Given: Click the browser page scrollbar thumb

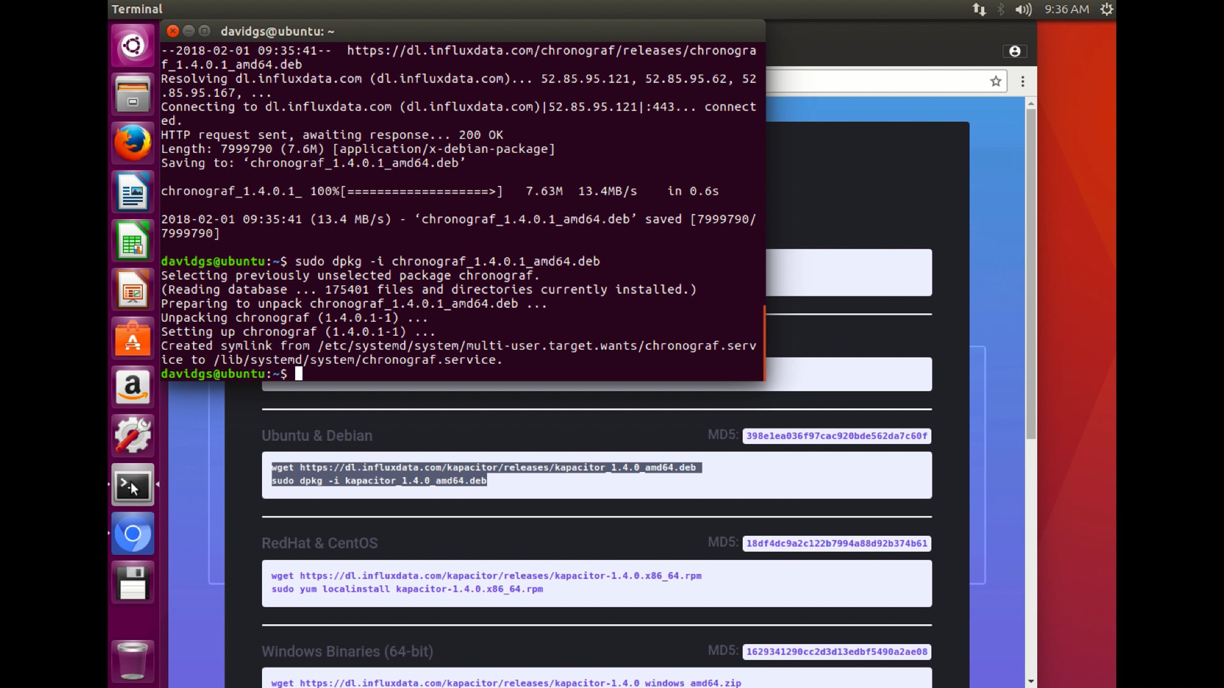Looking at the screenshot, I should click(1031, 274).
